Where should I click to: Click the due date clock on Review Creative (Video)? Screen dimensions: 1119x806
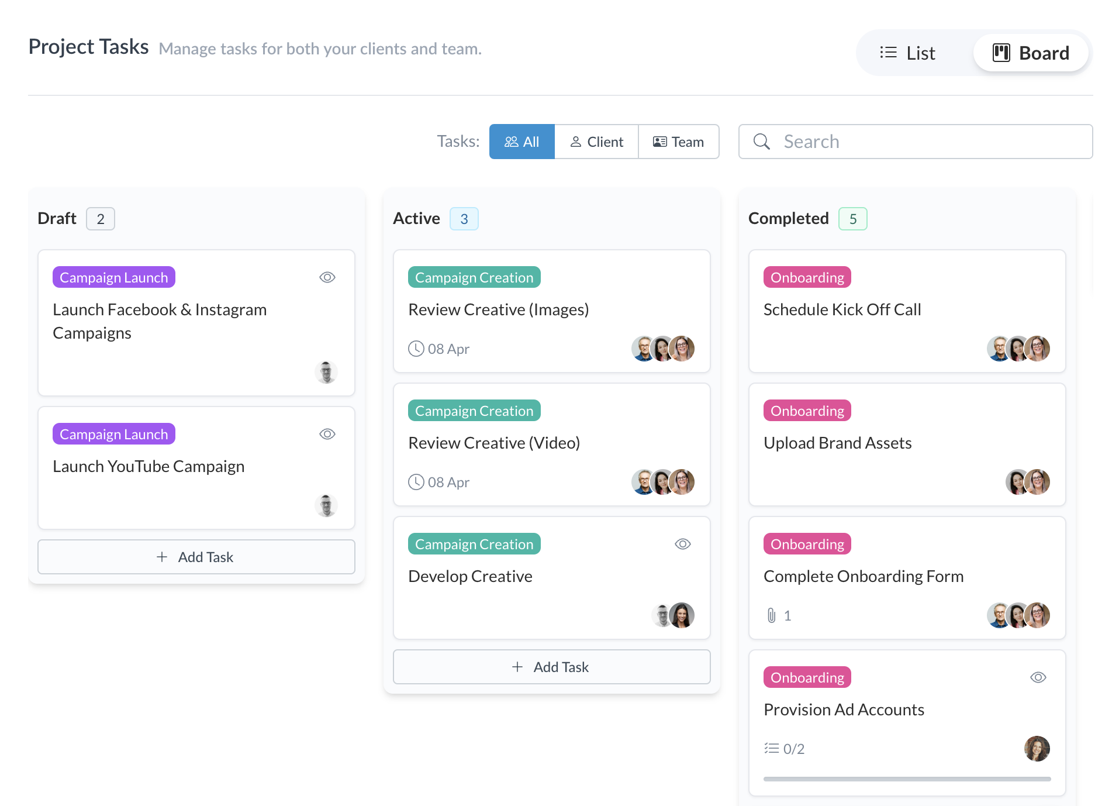(x=416, y=482)
